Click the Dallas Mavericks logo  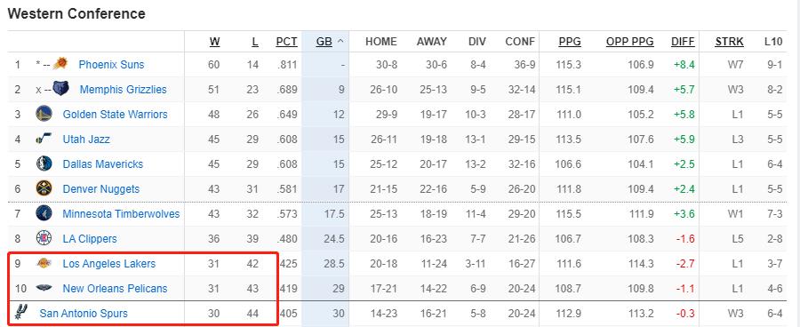tap(44, 163)
